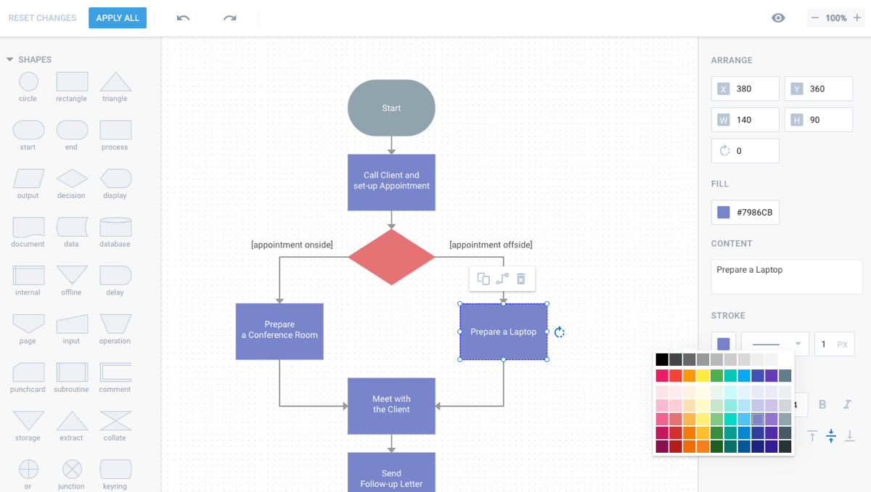This screenshot has height=492, width=871.
Task: Add a connector using the connector icon
Action: pos(502,279)
